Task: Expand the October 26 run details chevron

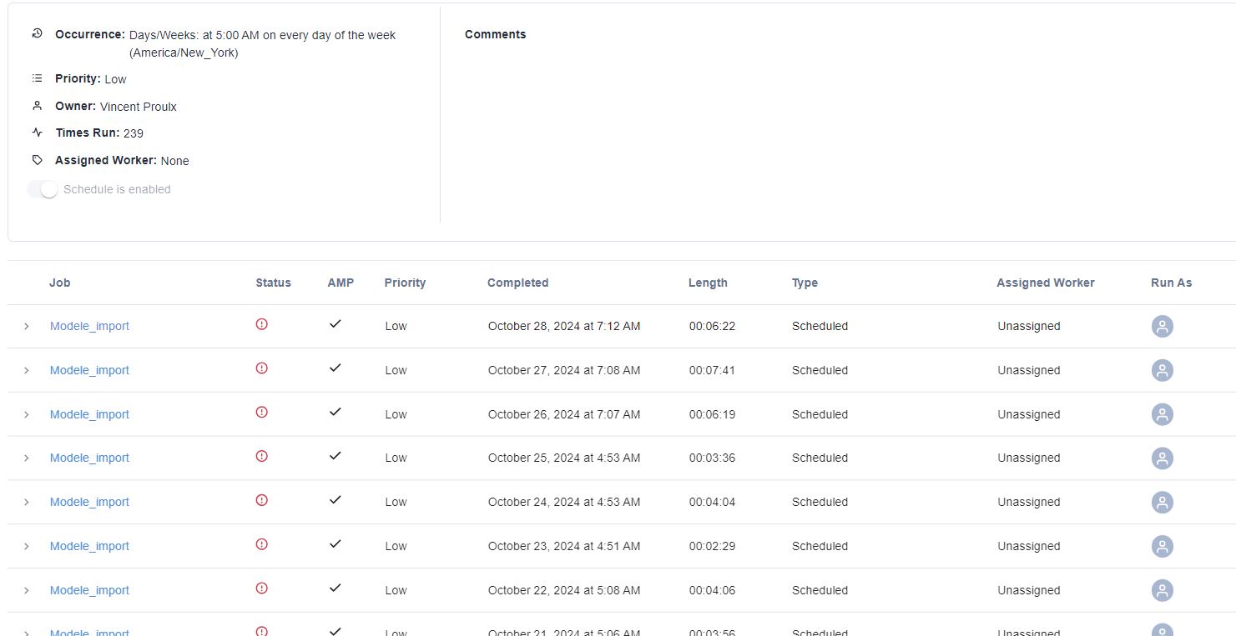Action: (26, 414)
